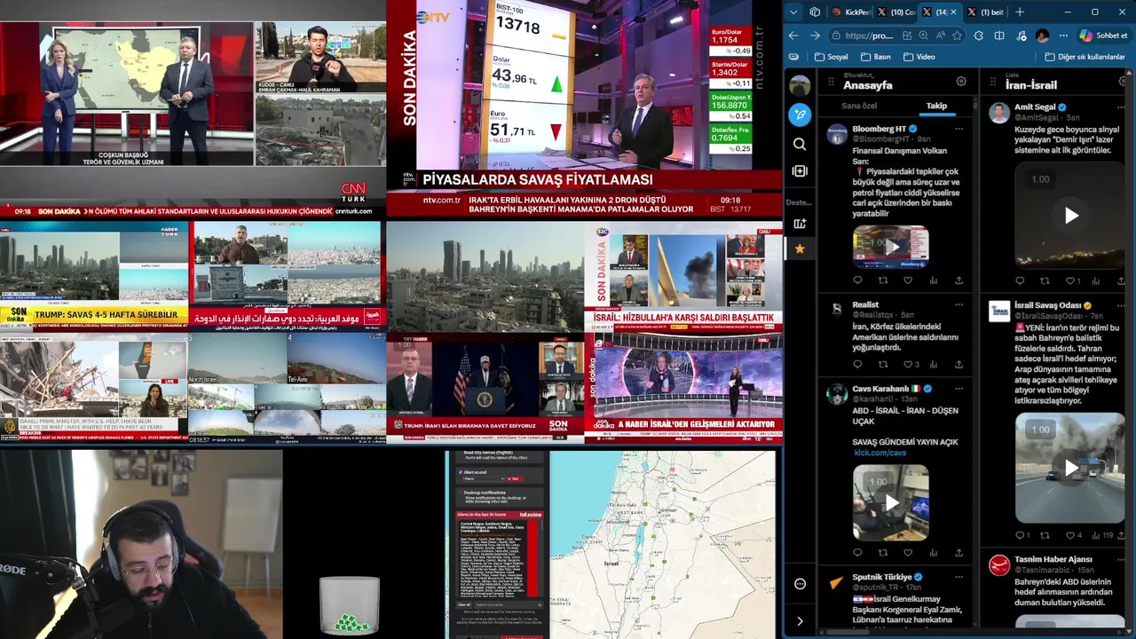Click the Clear all button
Image resolution: width=1136 pixels, height=639 pixels.
click(x=464, y=604)
